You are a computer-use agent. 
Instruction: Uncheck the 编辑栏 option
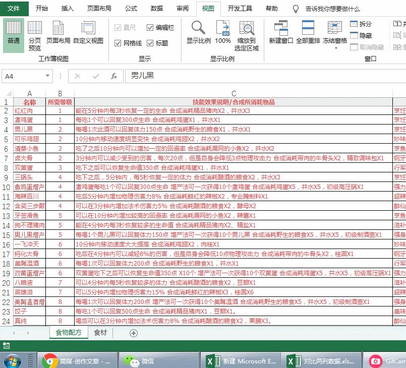(x=150, y=28)
